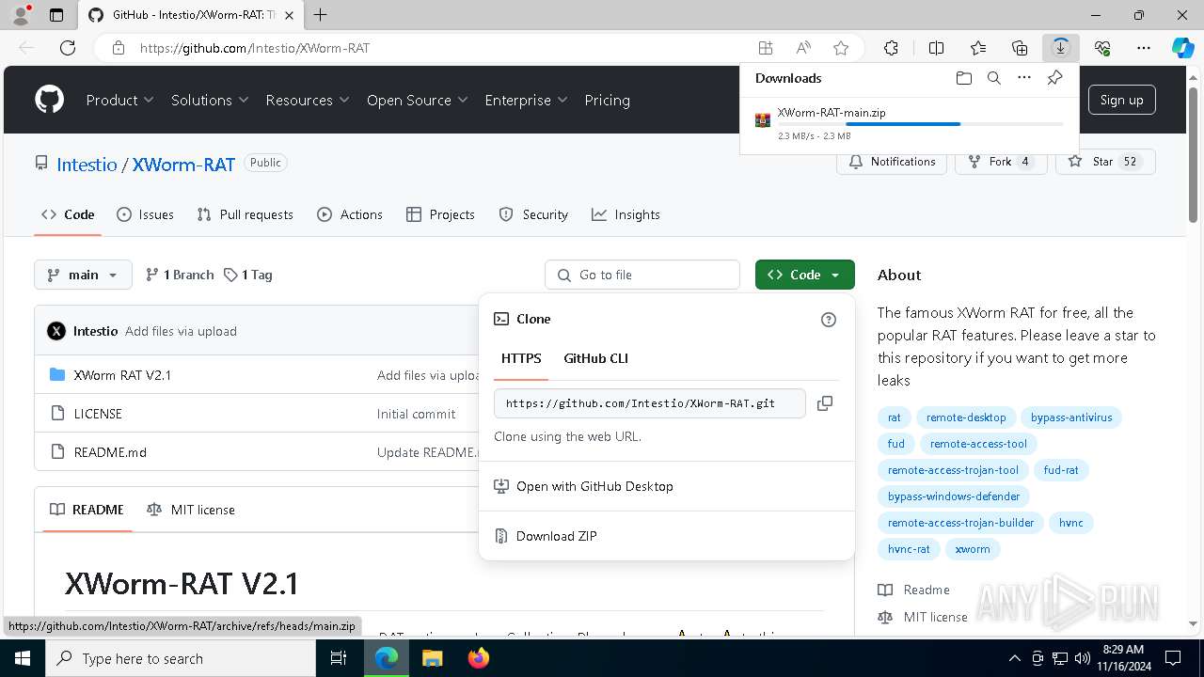Screen dimensions: 1204x677
Task: Click remote-desktop topic tag
Action: pyautogui.click(x=966, y=417)
